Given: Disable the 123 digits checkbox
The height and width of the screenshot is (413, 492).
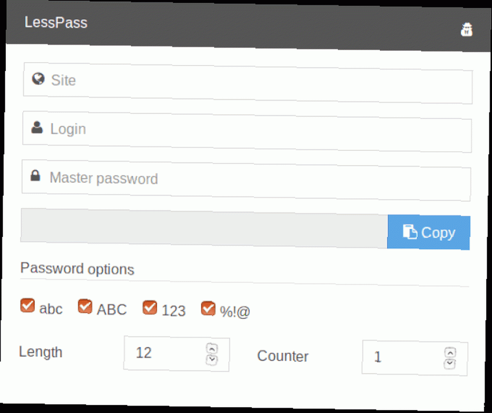Looking at the screenshot, I should coord(150,308).
